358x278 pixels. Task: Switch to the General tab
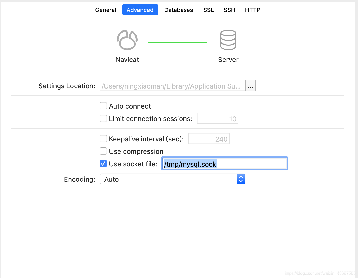point(106,10)
